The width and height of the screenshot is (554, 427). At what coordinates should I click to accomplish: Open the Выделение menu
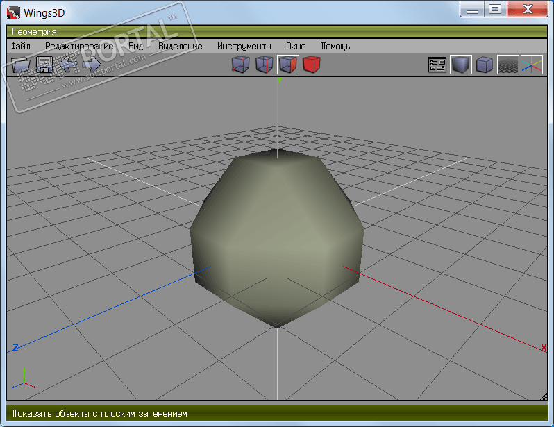(x=181, y=47)
